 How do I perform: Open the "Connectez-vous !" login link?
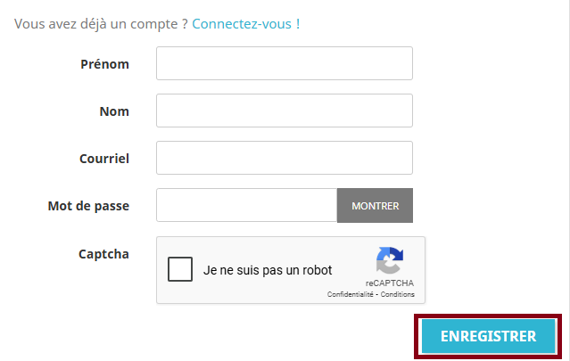pos(245,24)
